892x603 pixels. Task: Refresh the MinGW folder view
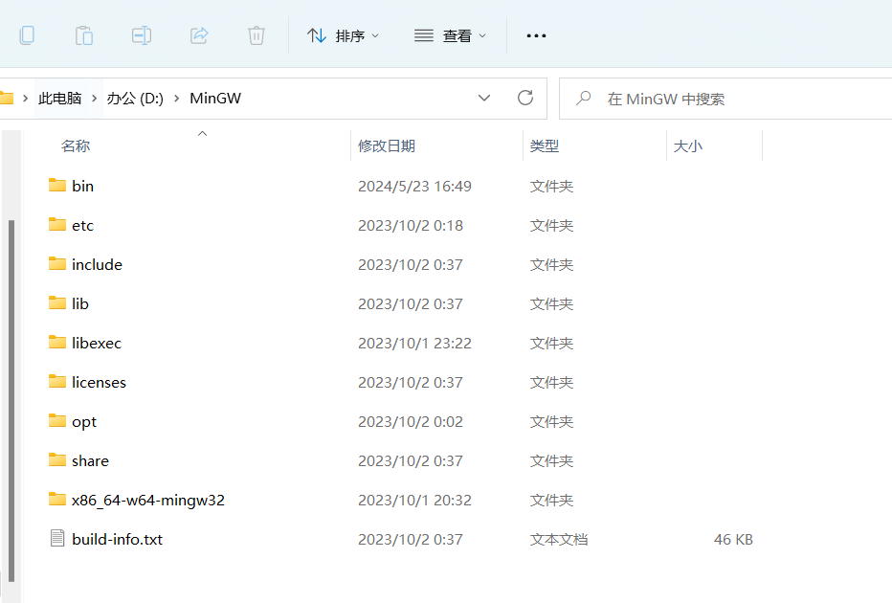point(525,98)
